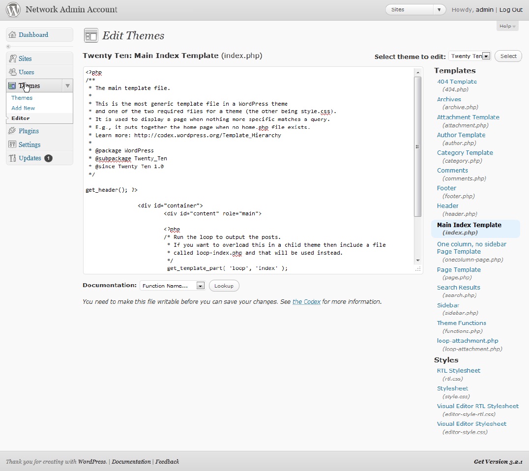Click the editor scroll up arrow
Viewport: 529px width, 471px height.
coord(418,72)
